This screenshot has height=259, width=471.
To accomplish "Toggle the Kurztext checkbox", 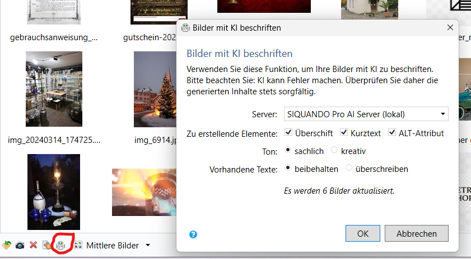I will click(344, 132).
